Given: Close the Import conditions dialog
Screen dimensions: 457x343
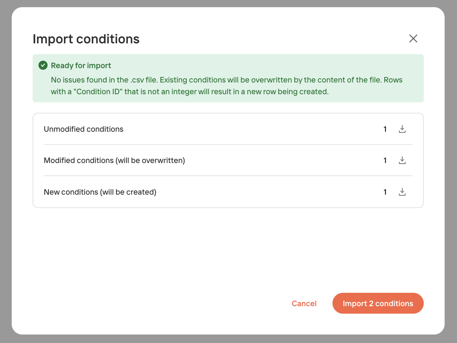Looking at the screenshot, I should [413, 38].
